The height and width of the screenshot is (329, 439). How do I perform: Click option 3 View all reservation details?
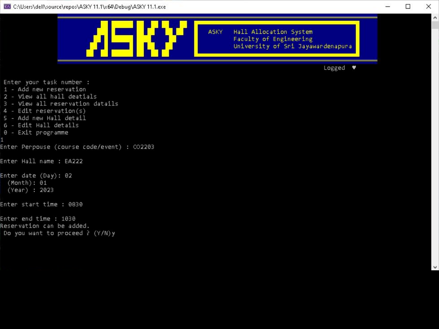pyautogui.click(x=61, y=104)
